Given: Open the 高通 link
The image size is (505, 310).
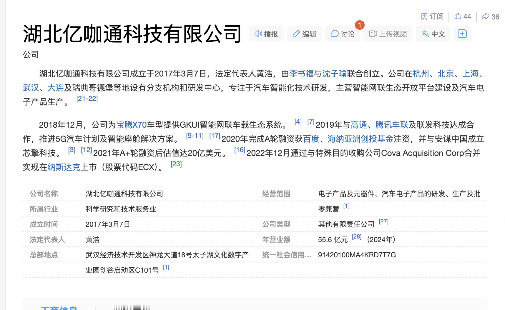Looking at the screenshot, I should click(x=359, y=125).
